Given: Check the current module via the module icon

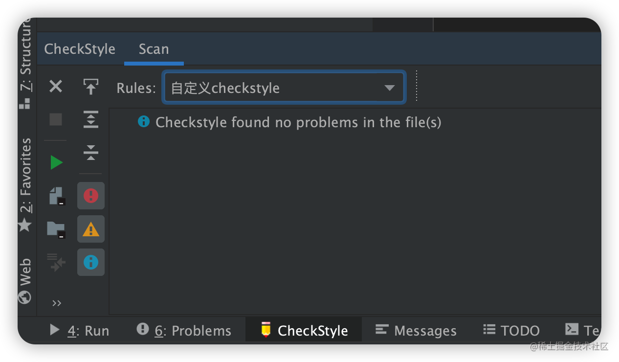Looking at the screenshot, I should (55, 195).
